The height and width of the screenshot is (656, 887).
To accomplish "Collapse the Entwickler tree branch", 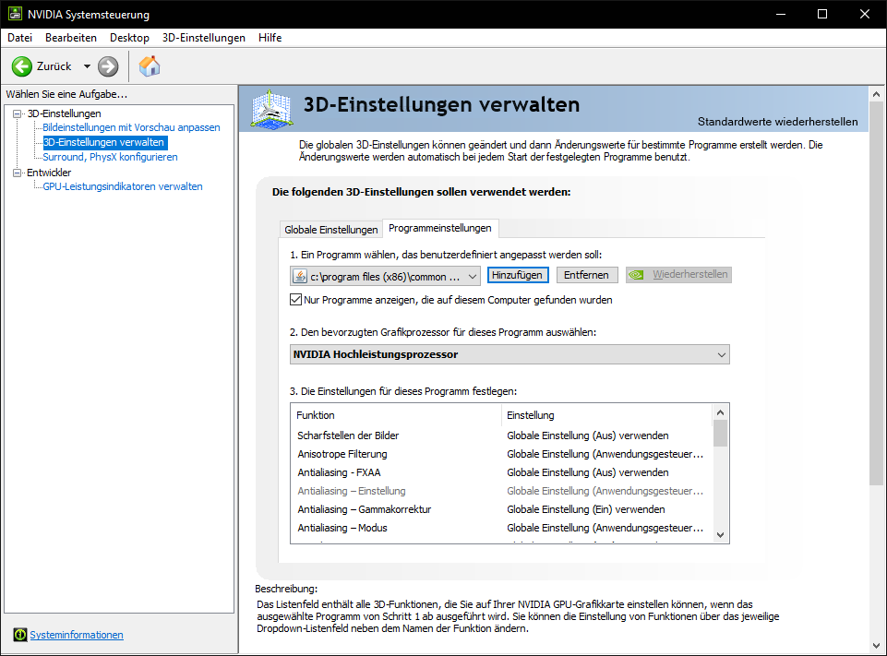I will click(x=18, y=172).
